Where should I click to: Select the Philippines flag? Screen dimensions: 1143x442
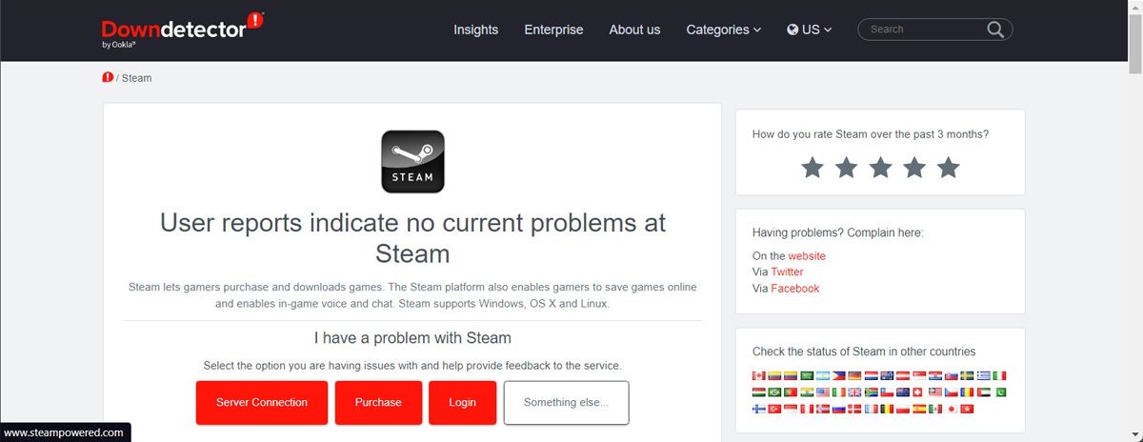pyautogui.click(x=839, y=376)
